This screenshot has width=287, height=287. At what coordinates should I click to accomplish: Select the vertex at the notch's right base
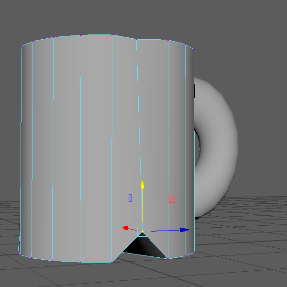168,259
